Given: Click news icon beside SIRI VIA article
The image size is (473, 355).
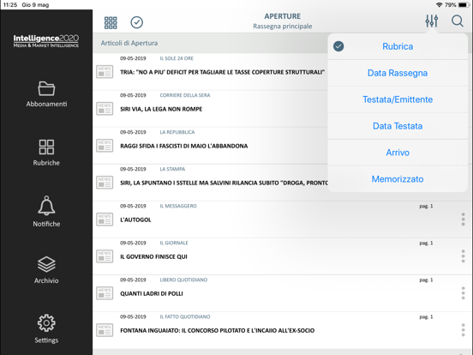Looking at the screenshot, I should point(105,109).
